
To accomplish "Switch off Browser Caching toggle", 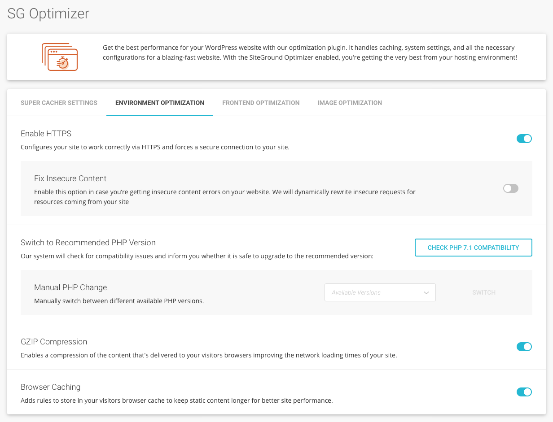I will coord(524,392).
